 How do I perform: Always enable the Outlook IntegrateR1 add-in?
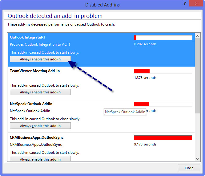40,59
